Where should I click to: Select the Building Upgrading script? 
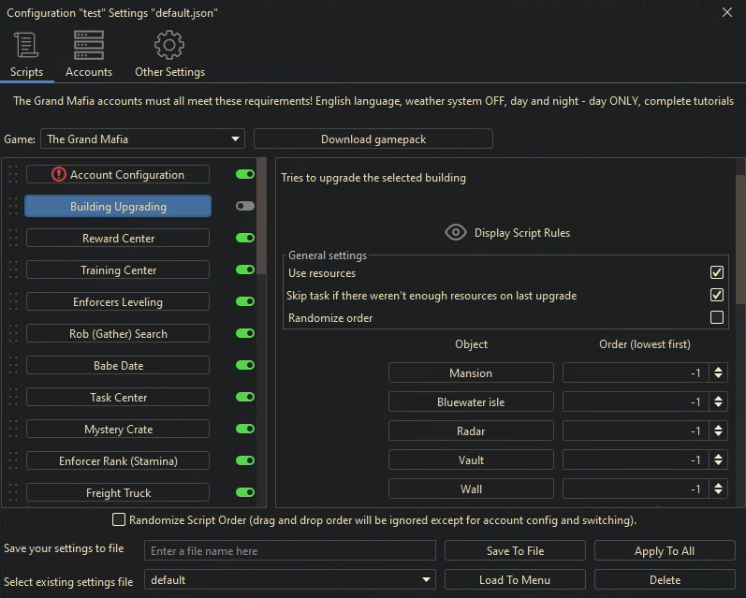tap(118, 206)
